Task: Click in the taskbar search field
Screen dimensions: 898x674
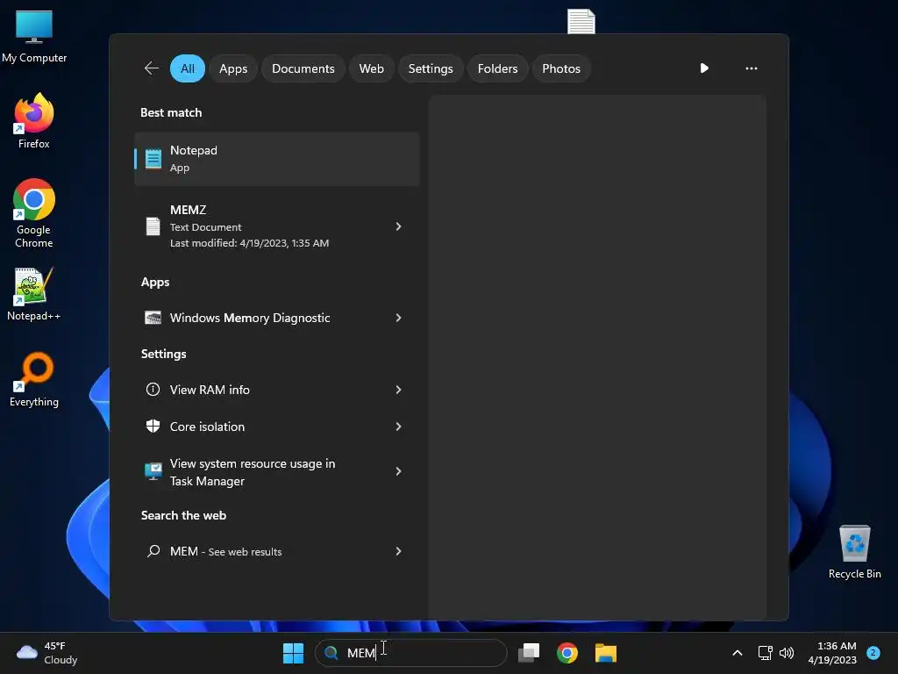Action: coord(410,653)
